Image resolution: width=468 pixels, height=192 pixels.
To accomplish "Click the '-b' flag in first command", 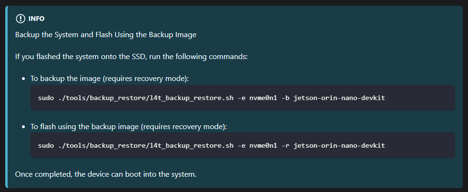I will tap(286, 98).
